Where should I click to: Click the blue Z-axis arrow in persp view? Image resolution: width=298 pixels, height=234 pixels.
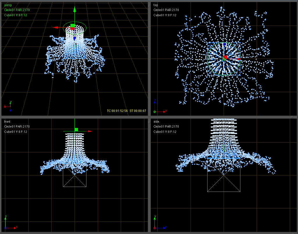74,39
